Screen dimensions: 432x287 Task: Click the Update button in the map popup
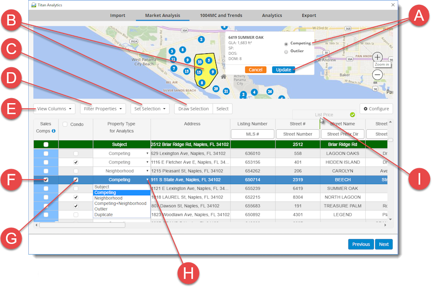(284, 70)
